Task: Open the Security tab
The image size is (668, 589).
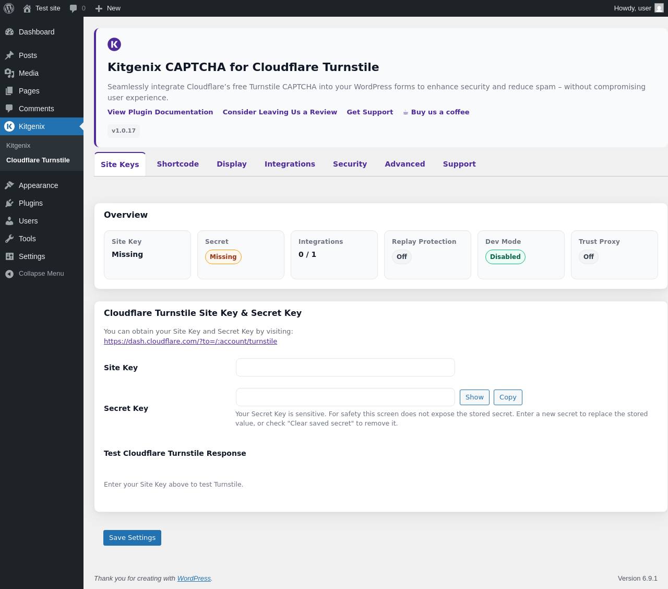Action: click(x=350, y=164)
